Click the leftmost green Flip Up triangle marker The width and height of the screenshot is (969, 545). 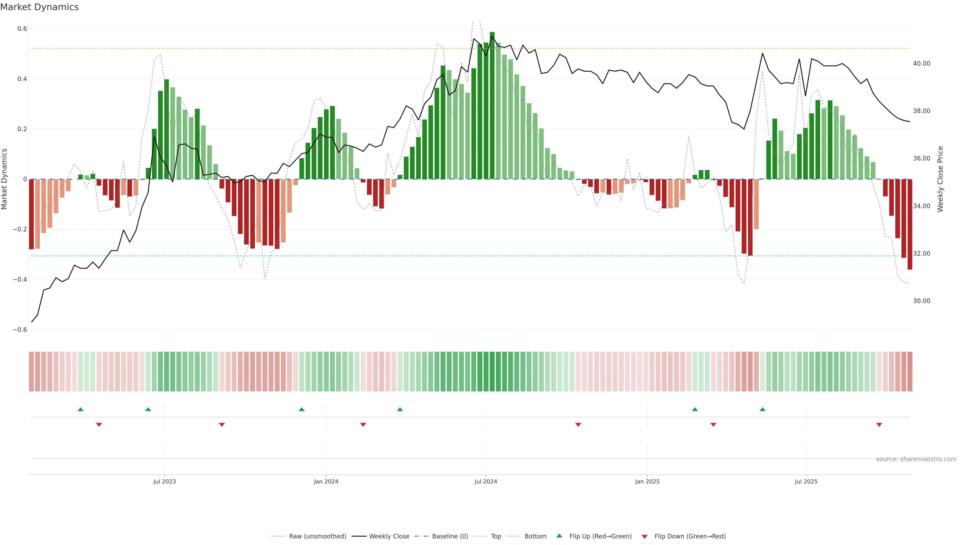tap(80, 409)
